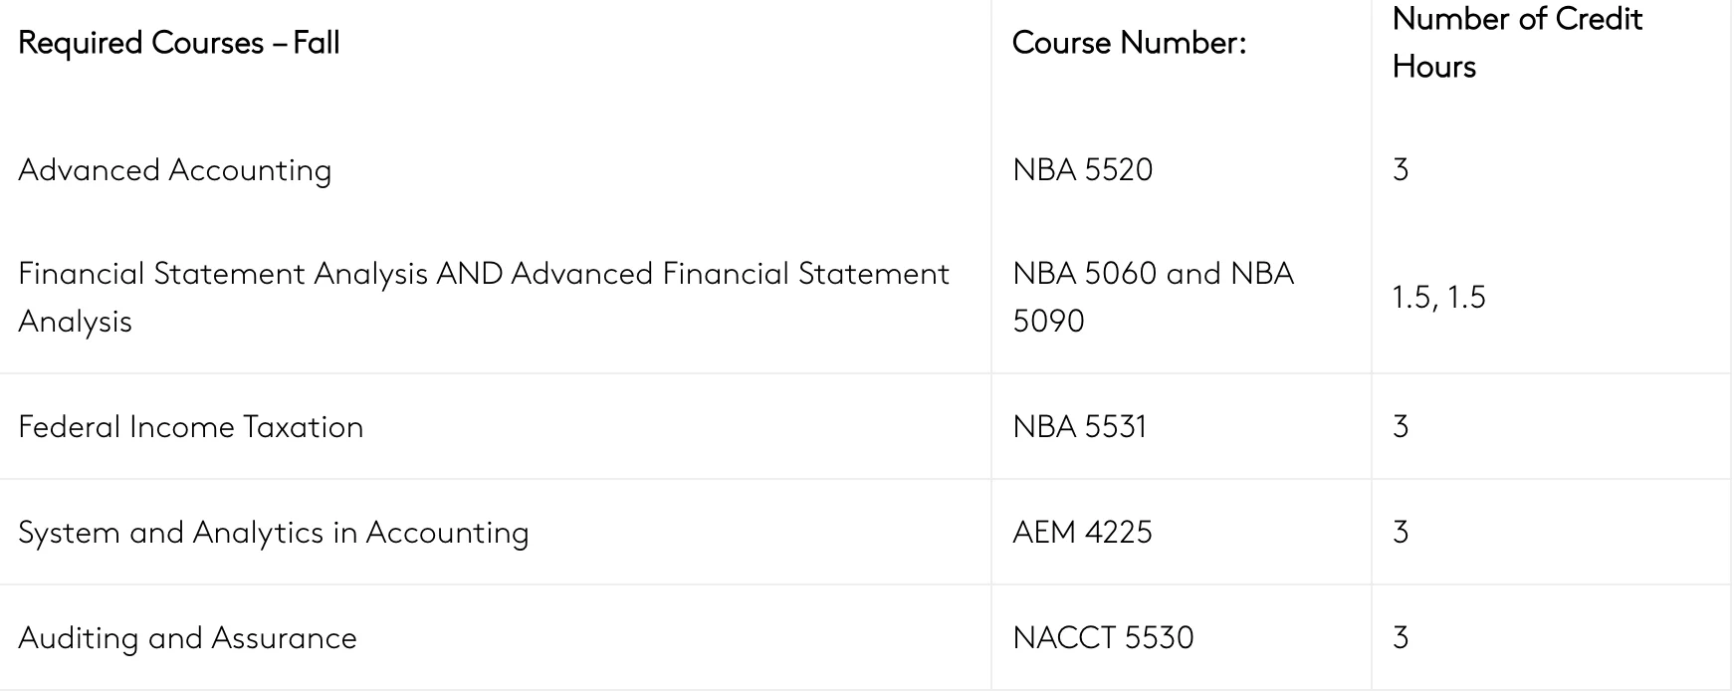The height and width of the screenshot is (691, 1734).
Task: Click the '1.5, 1.5' credit hours value
Action: point(1438,297)
